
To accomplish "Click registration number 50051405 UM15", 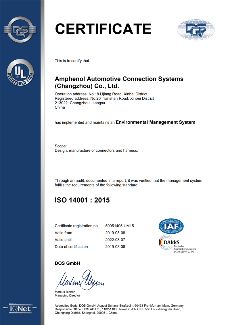I will coord(120,226).
